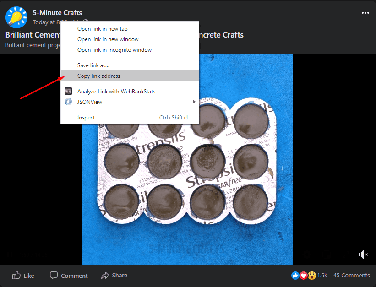376x287 pixels.
Task: Select Open link in new tab
Action: tap(102, 29)
